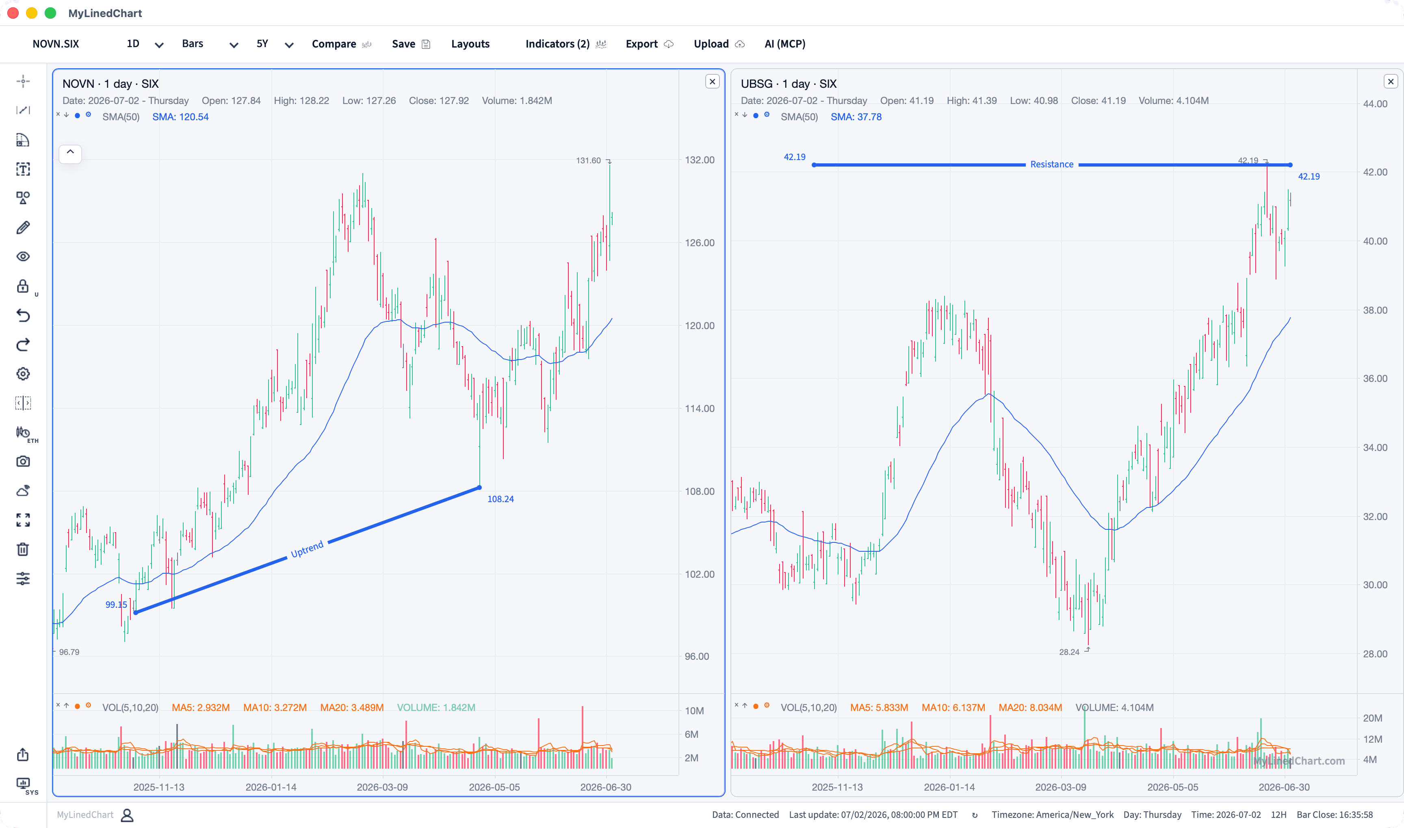
Task: Open the Indicators (2) menu
Action: click(565, 44)
